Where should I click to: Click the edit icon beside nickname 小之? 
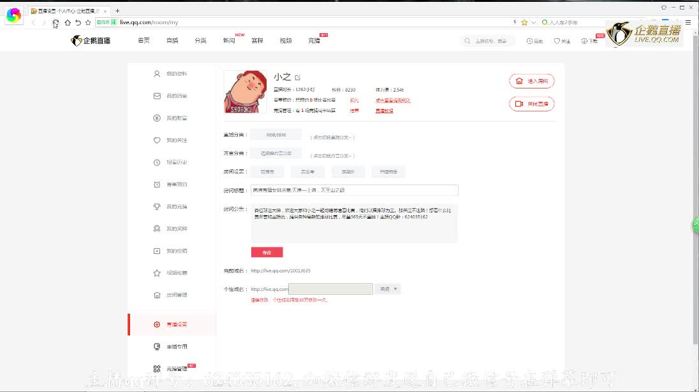coord(298,78)
